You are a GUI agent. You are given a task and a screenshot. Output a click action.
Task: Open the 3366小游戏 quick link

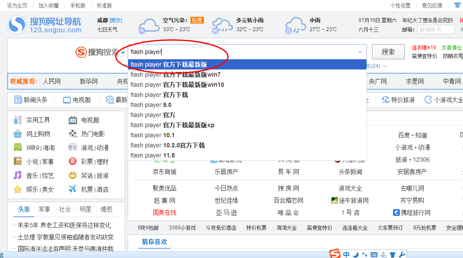point(182,228)
